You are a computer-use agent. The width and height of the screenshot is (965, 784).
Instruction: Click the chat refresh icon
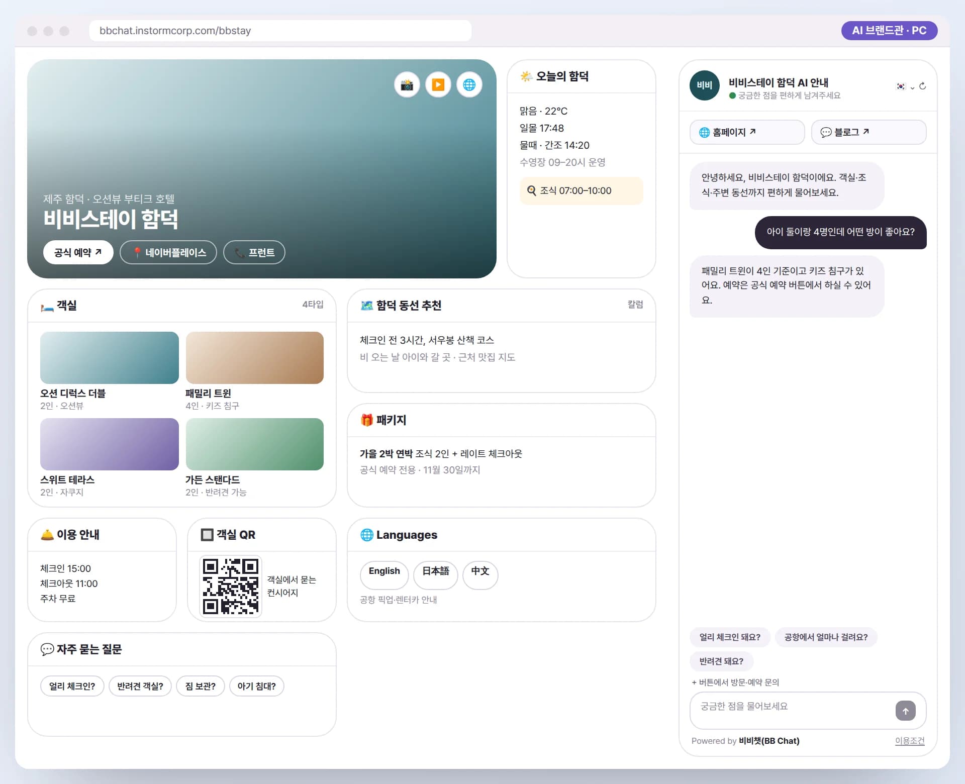(922, 86)
